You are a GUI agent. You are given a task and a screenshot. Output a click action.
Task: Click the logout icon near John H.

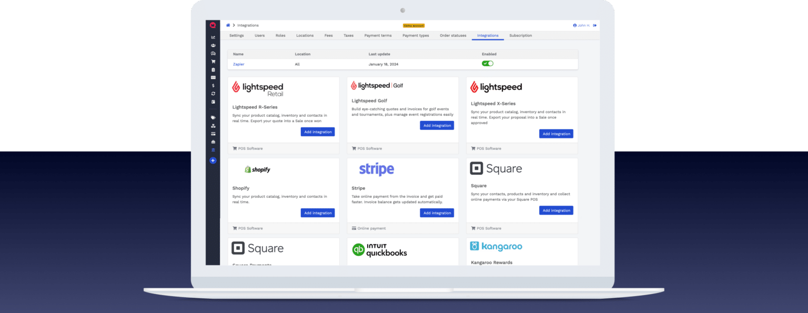click(595, 25)
